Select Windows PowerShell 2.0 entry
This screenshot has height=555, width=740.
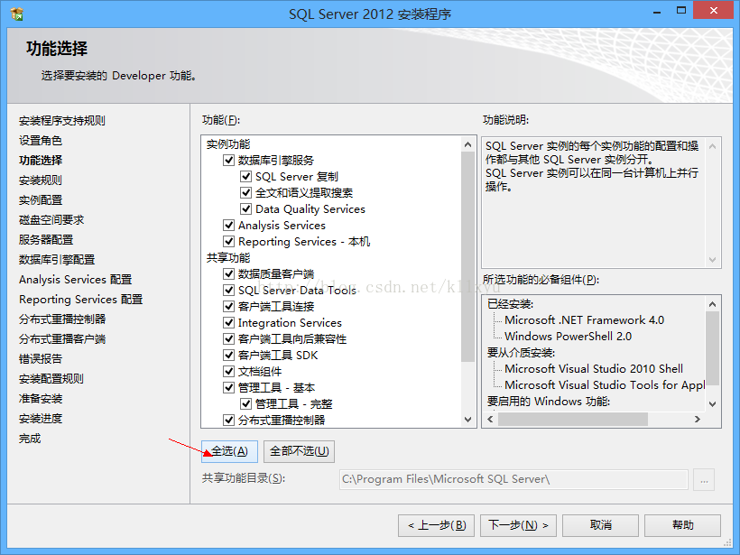tap(569, 336)
